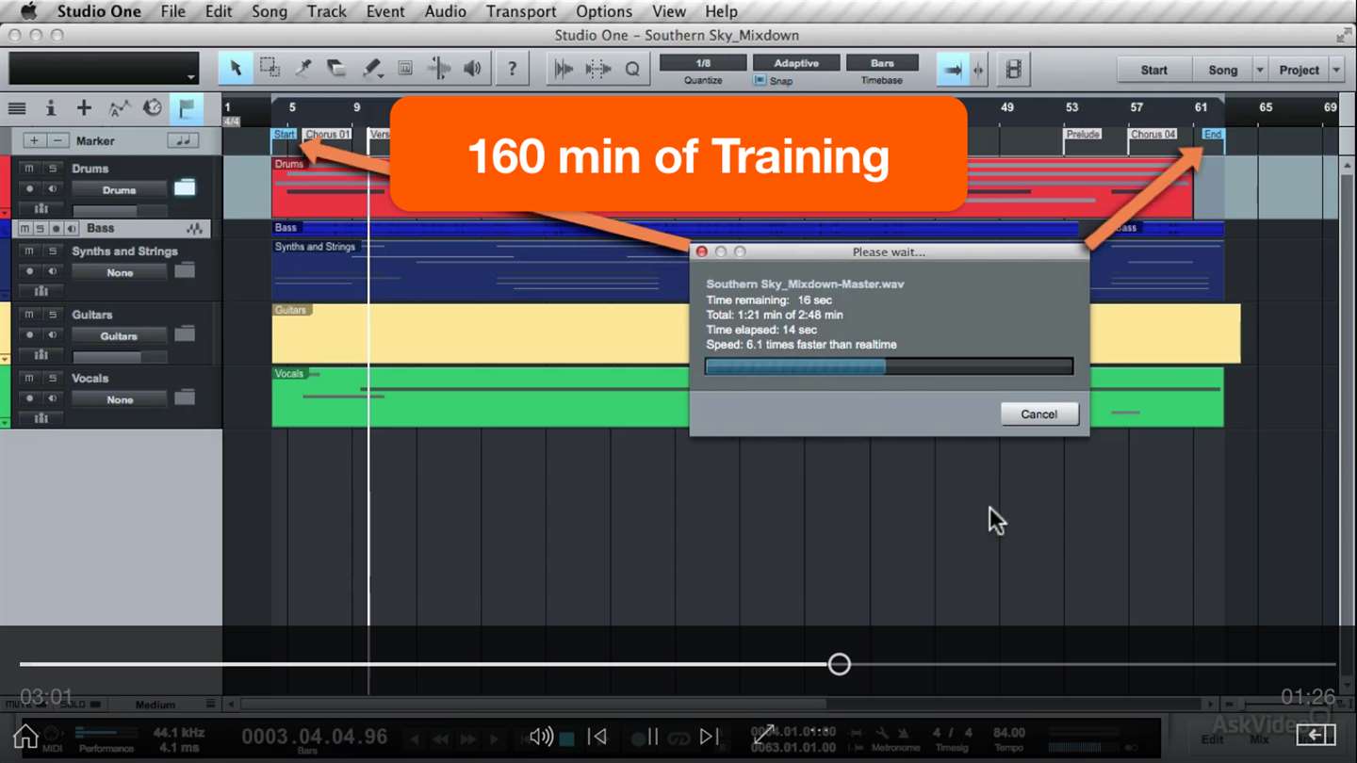This screenshot has height=763, width=1357.
Task: Mute the Guitars track
Action: 29,315
